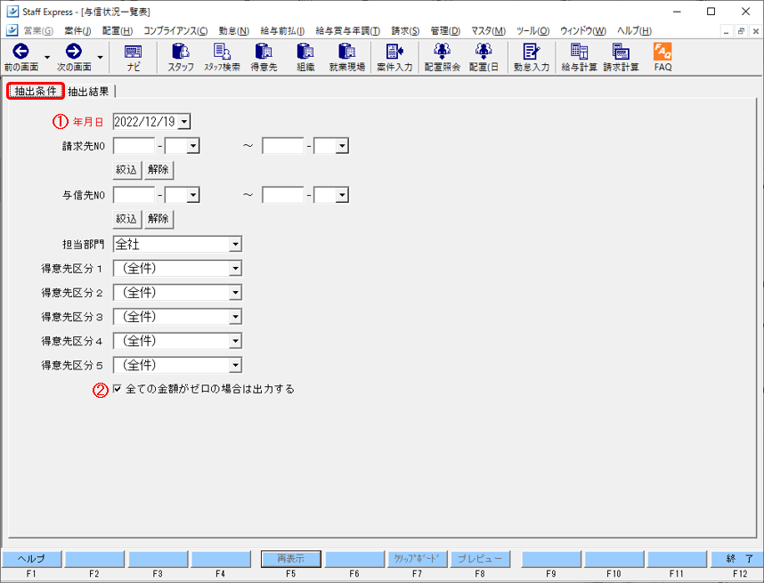Expand the 担当部門 全社 dropdown
The height and width of the screenshot is (583, 764).
235,244
